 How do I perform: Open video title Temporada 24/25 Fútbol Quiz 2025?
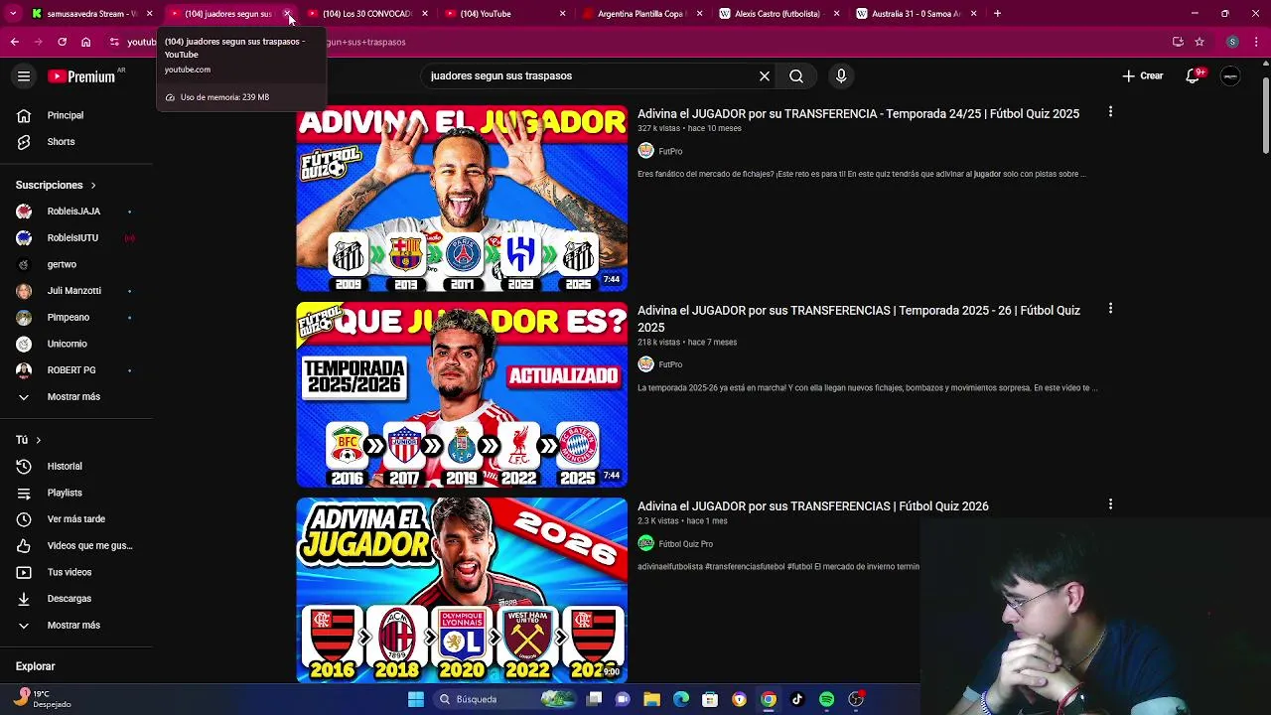858,114
